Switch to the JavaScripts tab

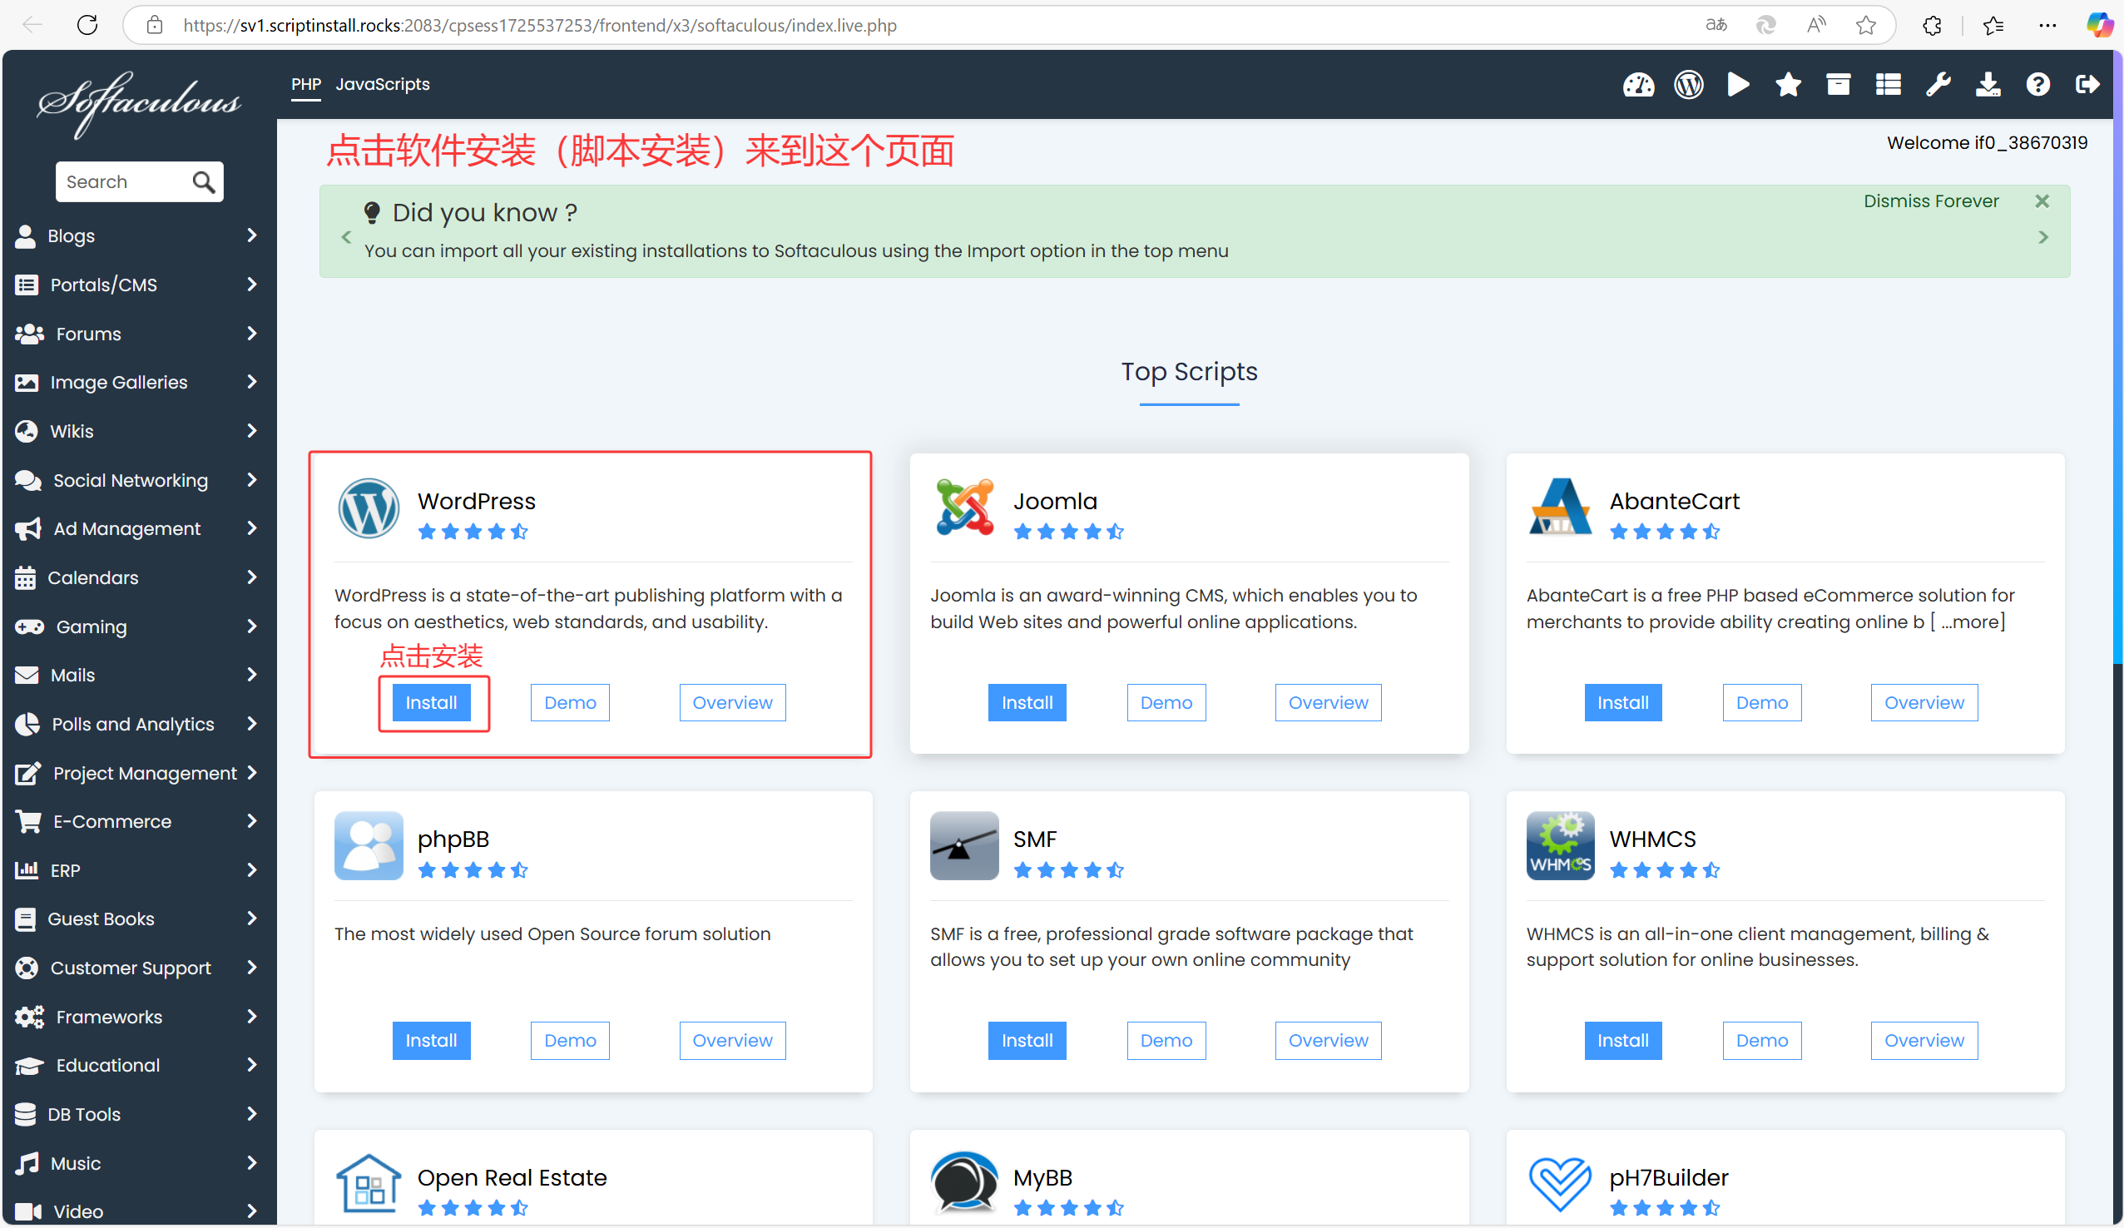pos(383,84)
